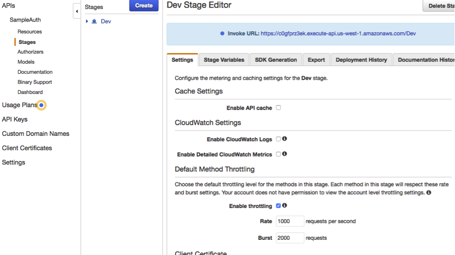Collapse the left navigation panel arrow
This screenshot has height=255, width=455.
(x=77, y=11)
